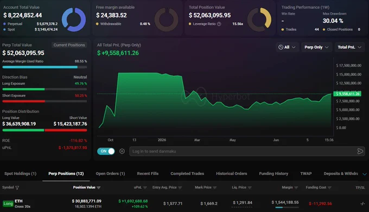The image size is (369, 212).
Task: Click ETH entry price $1,577.71
Action: [x=173, y=203]
